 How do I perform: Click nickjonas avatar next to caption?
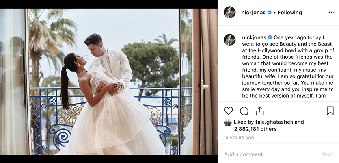click(229, 40)
